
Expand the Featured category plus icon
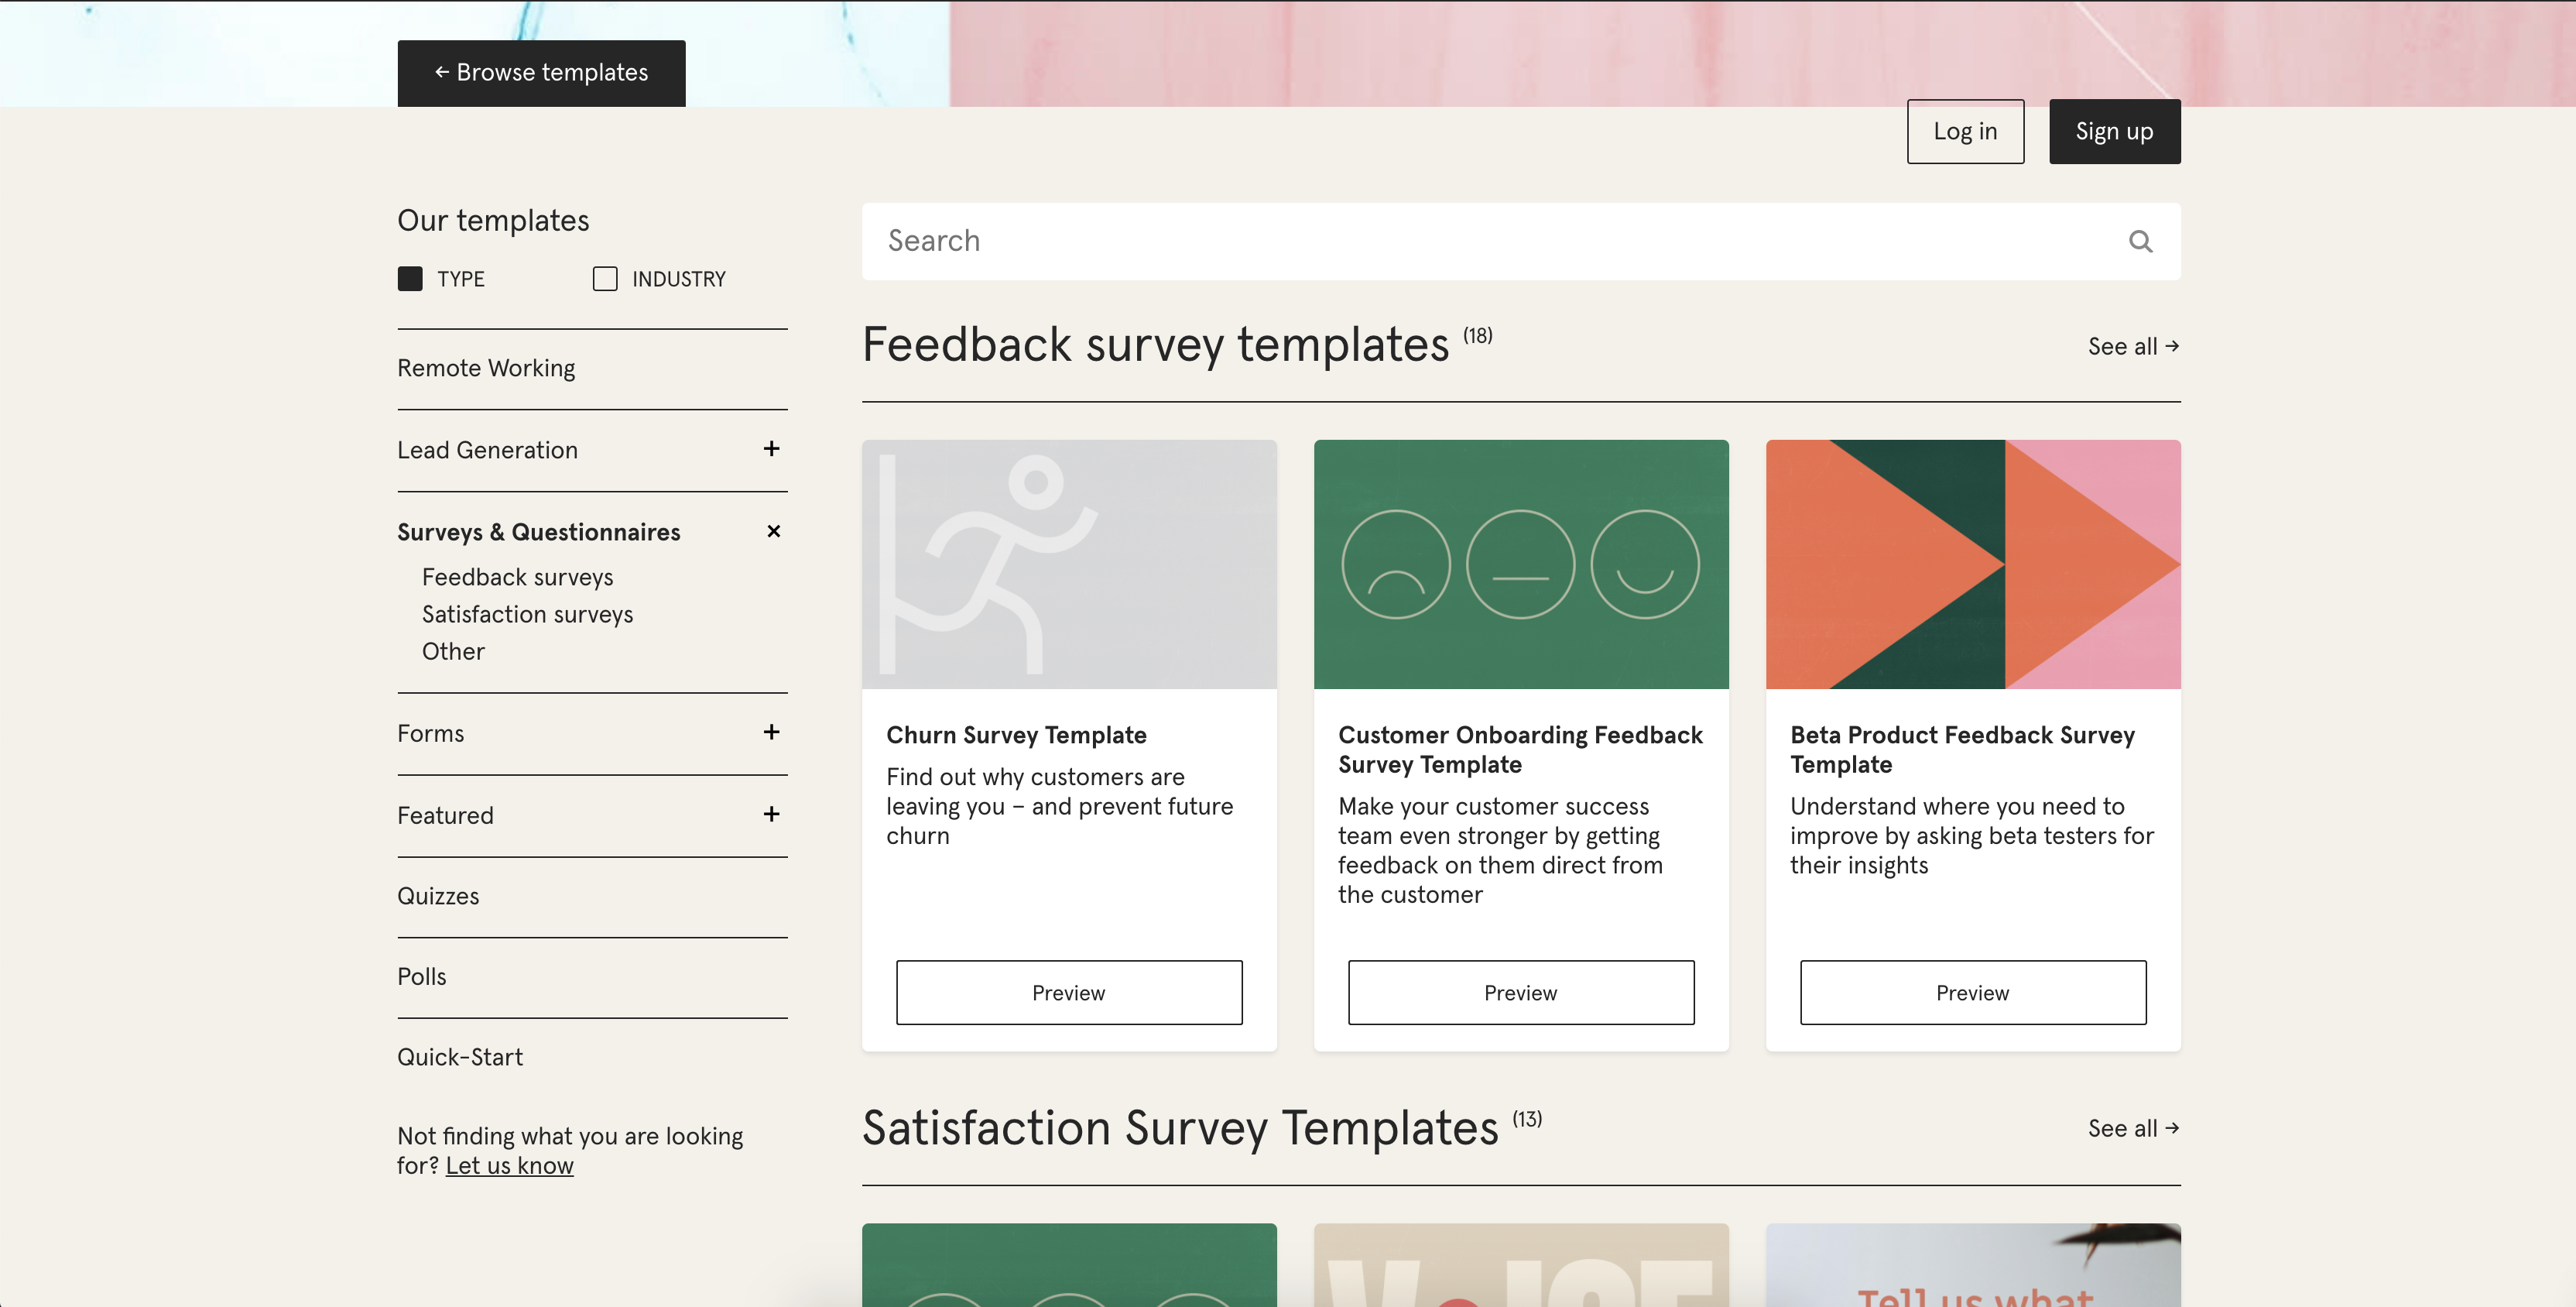point(771,814)
